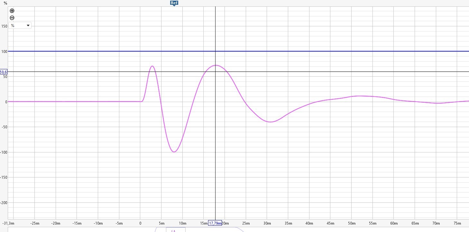The height and width of the screenshot is (232, 469).
Task: Click the pink curve minimum at -100%
Action: point(174,152)
